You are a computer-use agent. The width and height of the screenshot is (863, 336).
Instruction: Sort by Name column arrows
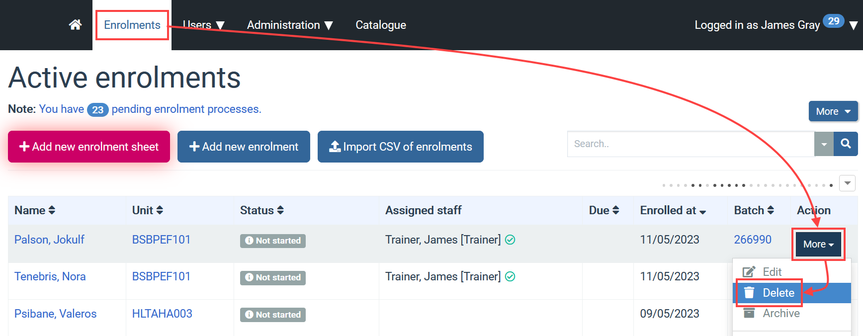(52, 210)
